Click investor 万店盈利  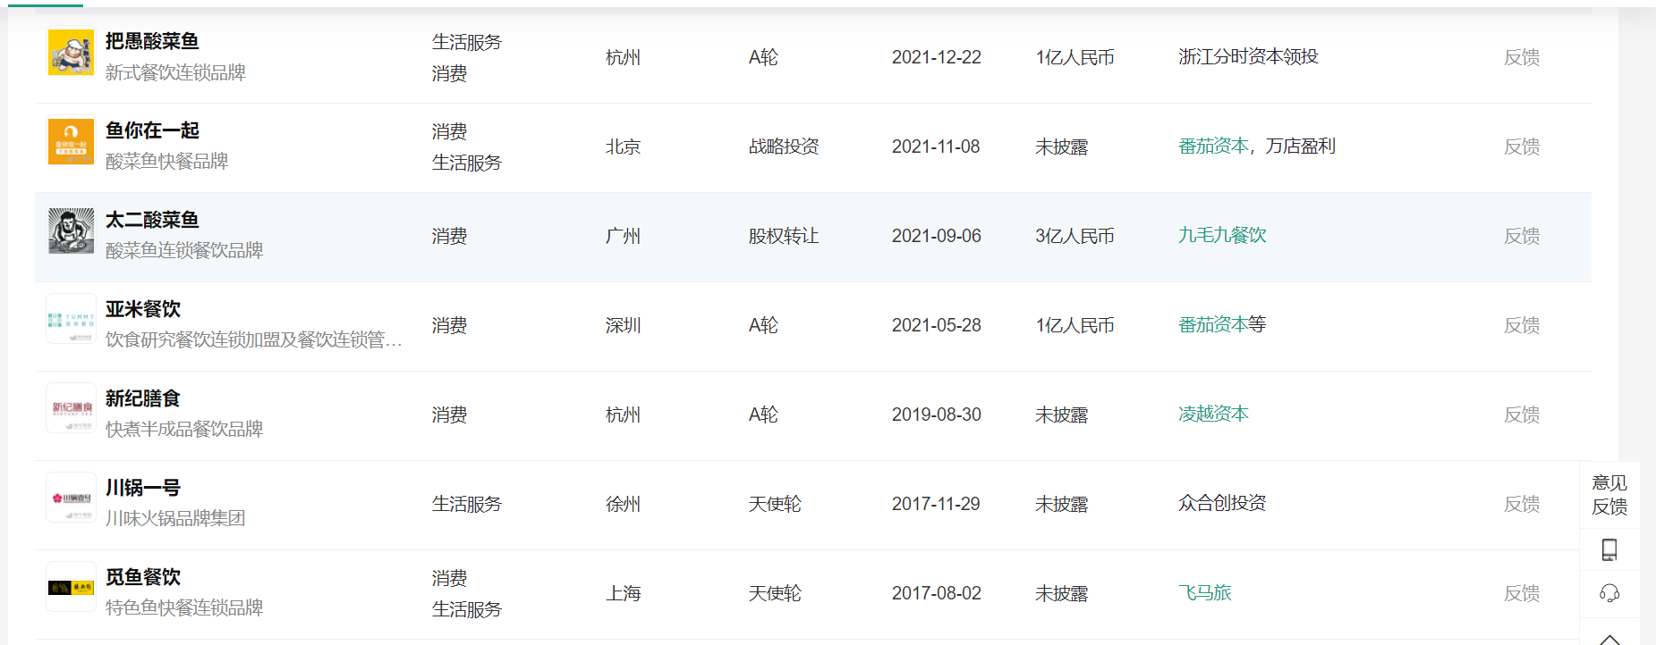click(x=1301, y=146)
